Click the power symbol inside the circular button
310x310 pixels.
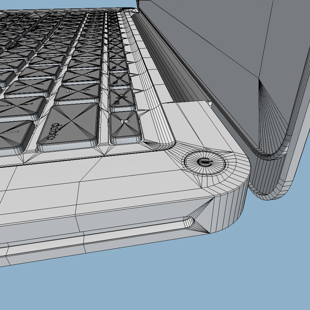click(x=205, y=162)
